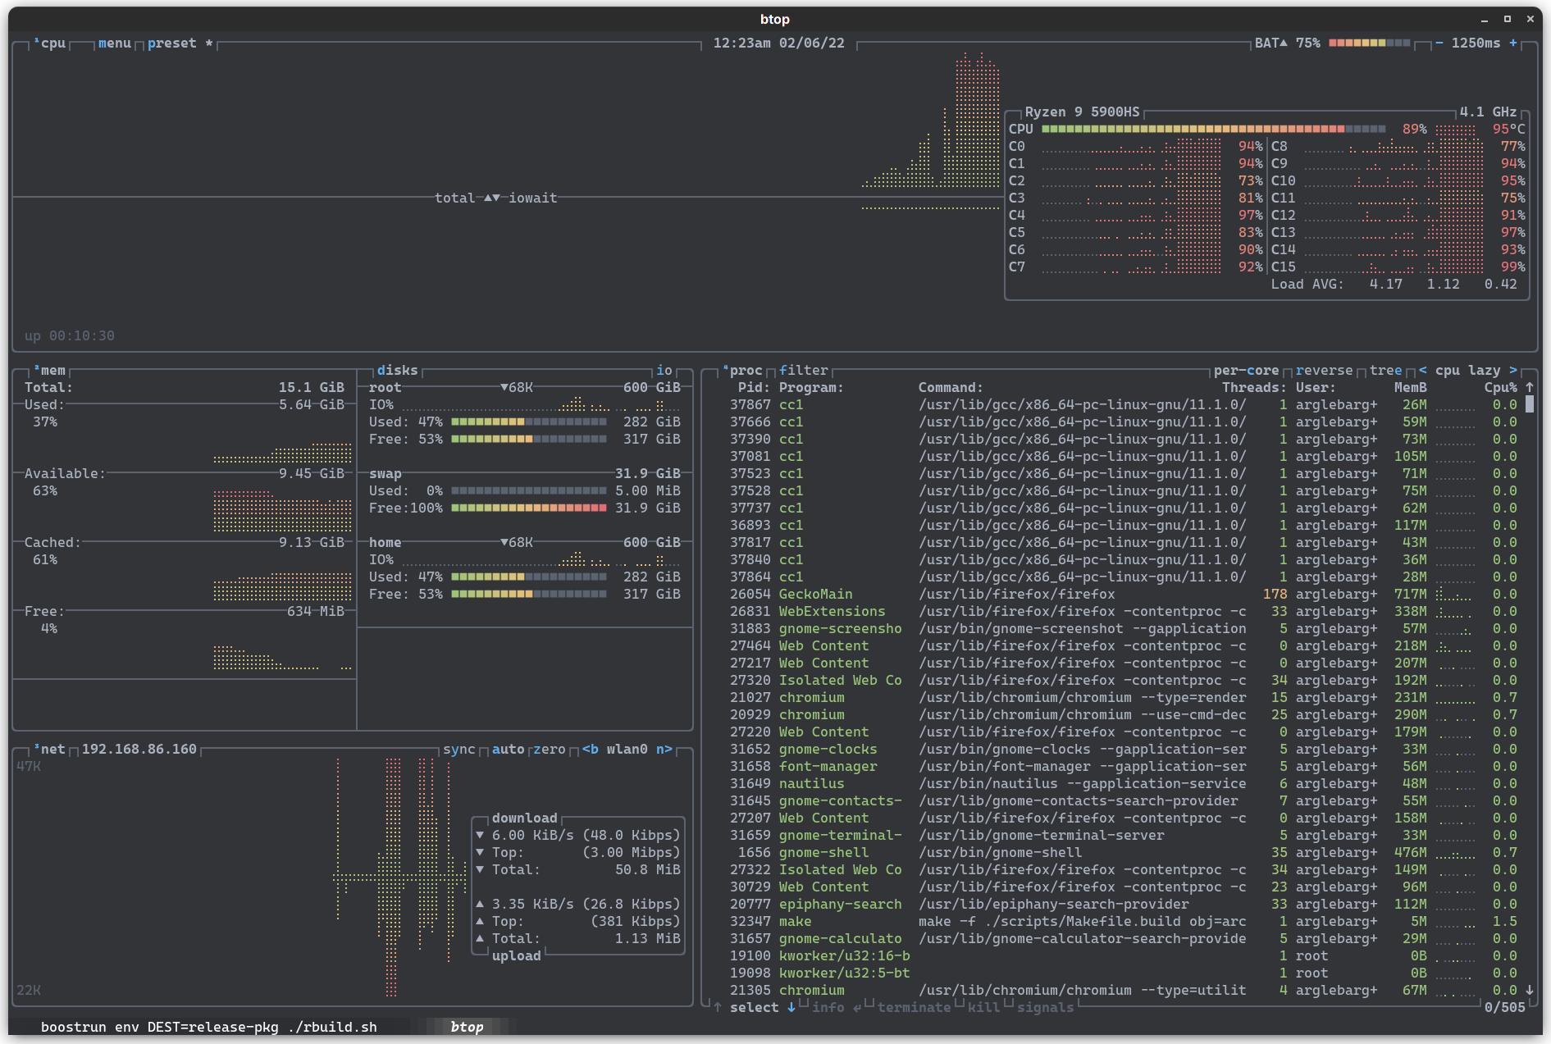Image resolution: width=1551 pixels, height=1044 pixels.
Task: Click the ▲▼ selector beside total iowait
Action: 492,197
